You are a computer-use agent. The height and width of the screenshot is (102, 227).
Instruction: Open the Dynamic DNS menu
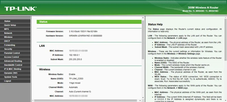pos(15,73)
